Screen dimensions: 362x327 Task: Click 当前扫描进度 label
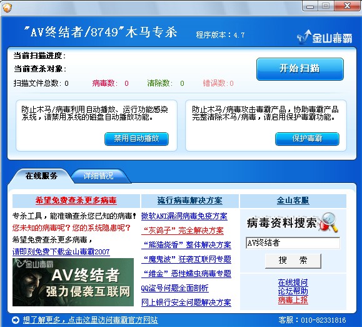[39, 56]
